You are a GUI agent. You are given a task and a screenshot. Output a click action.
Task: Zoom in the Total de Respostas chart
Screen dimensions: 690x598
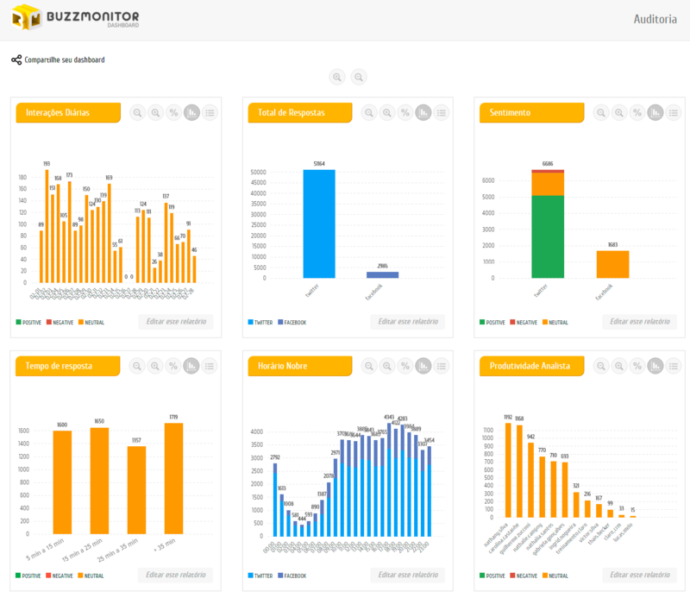387,112
